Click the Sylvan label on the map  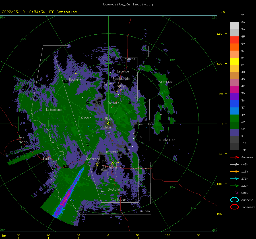tap(109, 84)
